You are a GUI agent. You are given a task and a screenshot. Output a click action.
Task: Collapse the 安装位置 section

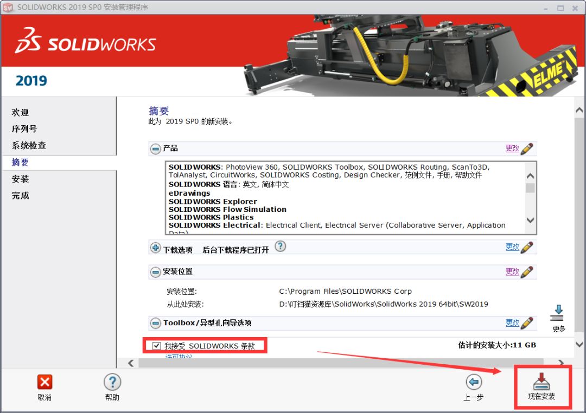click(x=156, y=272)
